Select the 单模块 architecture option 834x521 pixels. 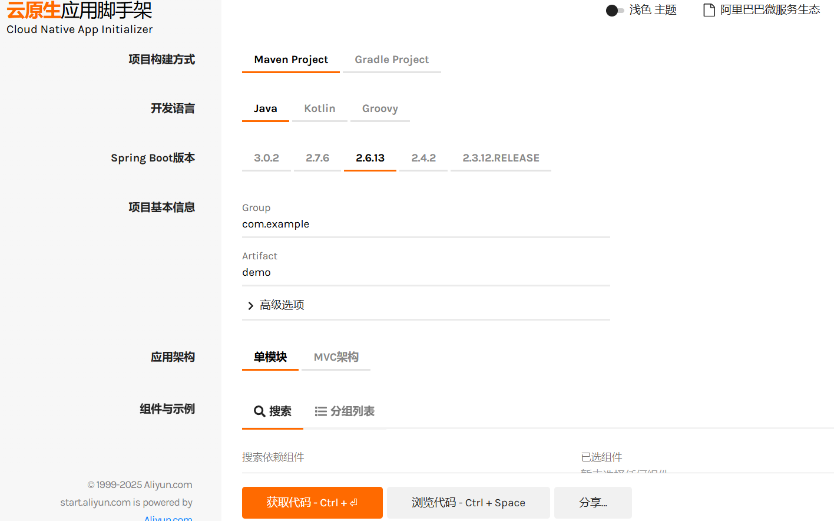coord(270,357)
